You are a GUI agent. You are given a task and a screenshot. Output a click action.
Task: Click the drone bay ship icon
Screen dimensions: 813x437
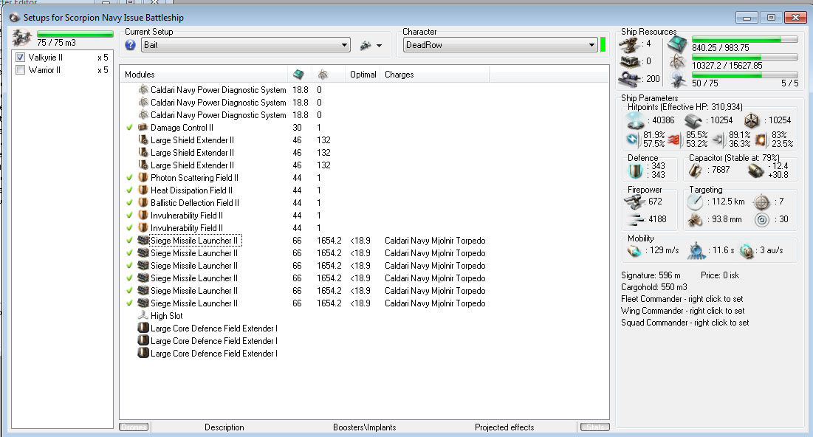(22, 38)
